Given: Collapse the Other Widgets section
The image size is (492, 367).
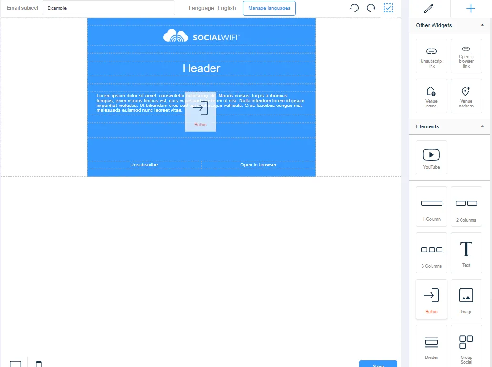Looking at the screenshot, I should 482,25.
